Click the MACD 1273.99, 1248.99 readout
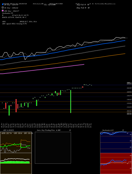Image resolution: width=132 pixels, height=174 pixels. pos(14,17)
